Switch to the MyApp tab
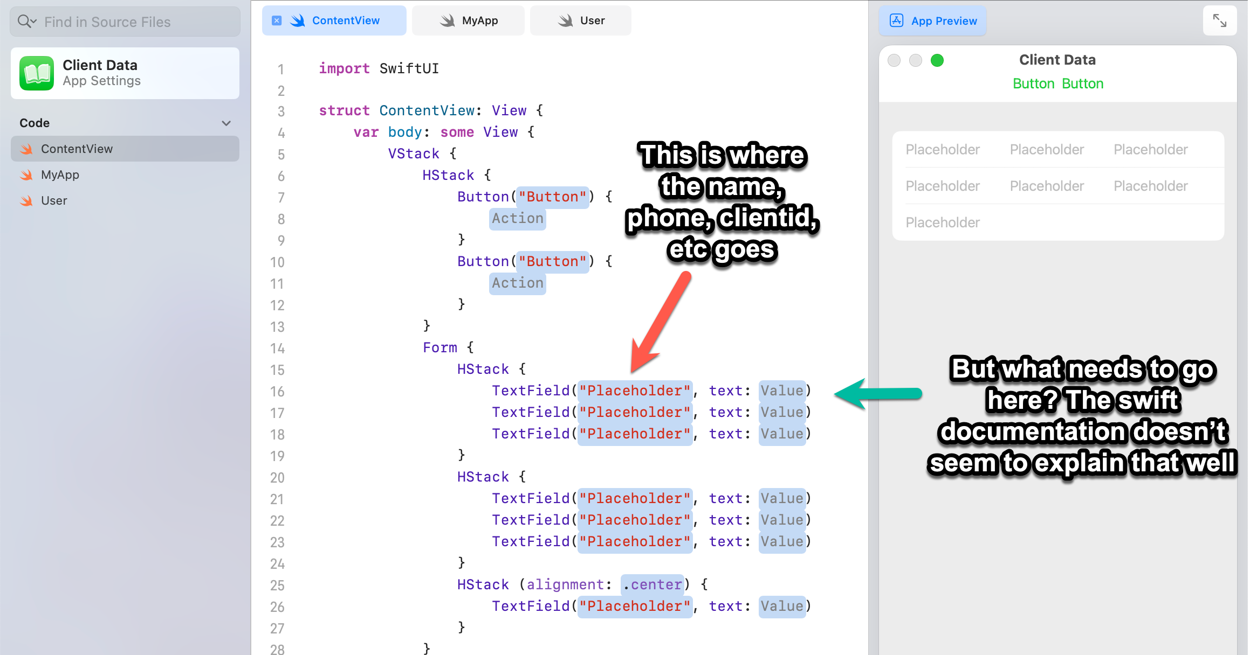The width and height of the screenshot is (1250, 655). (x=468, y=20)
